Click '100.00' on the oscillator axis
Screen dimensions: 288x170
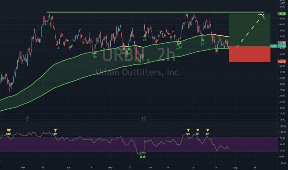tap(283, 132)
